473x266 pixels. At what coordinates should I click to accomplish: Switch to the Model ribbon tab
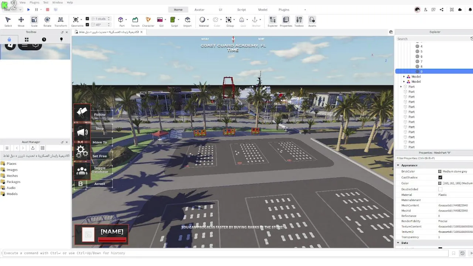[x=263, y=10]
